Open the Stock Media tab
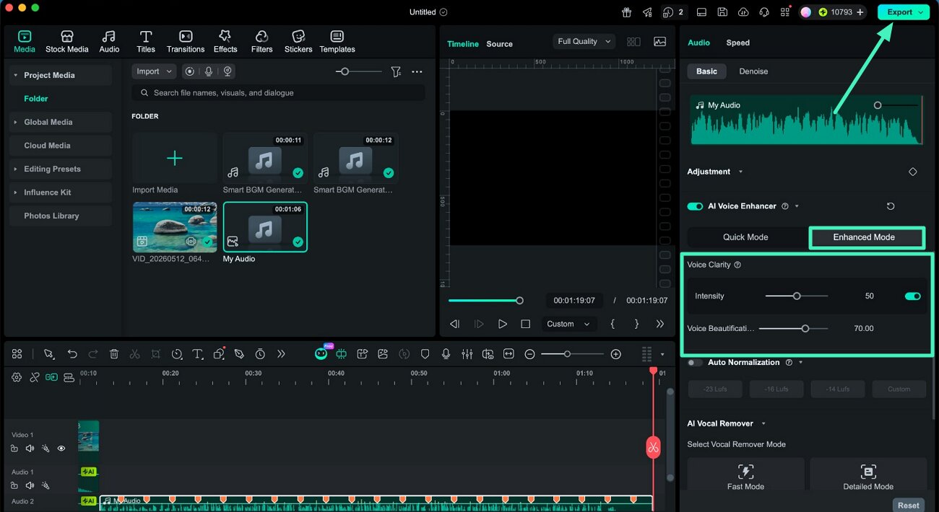Viewport: 939px width, 512px height. 66,42
